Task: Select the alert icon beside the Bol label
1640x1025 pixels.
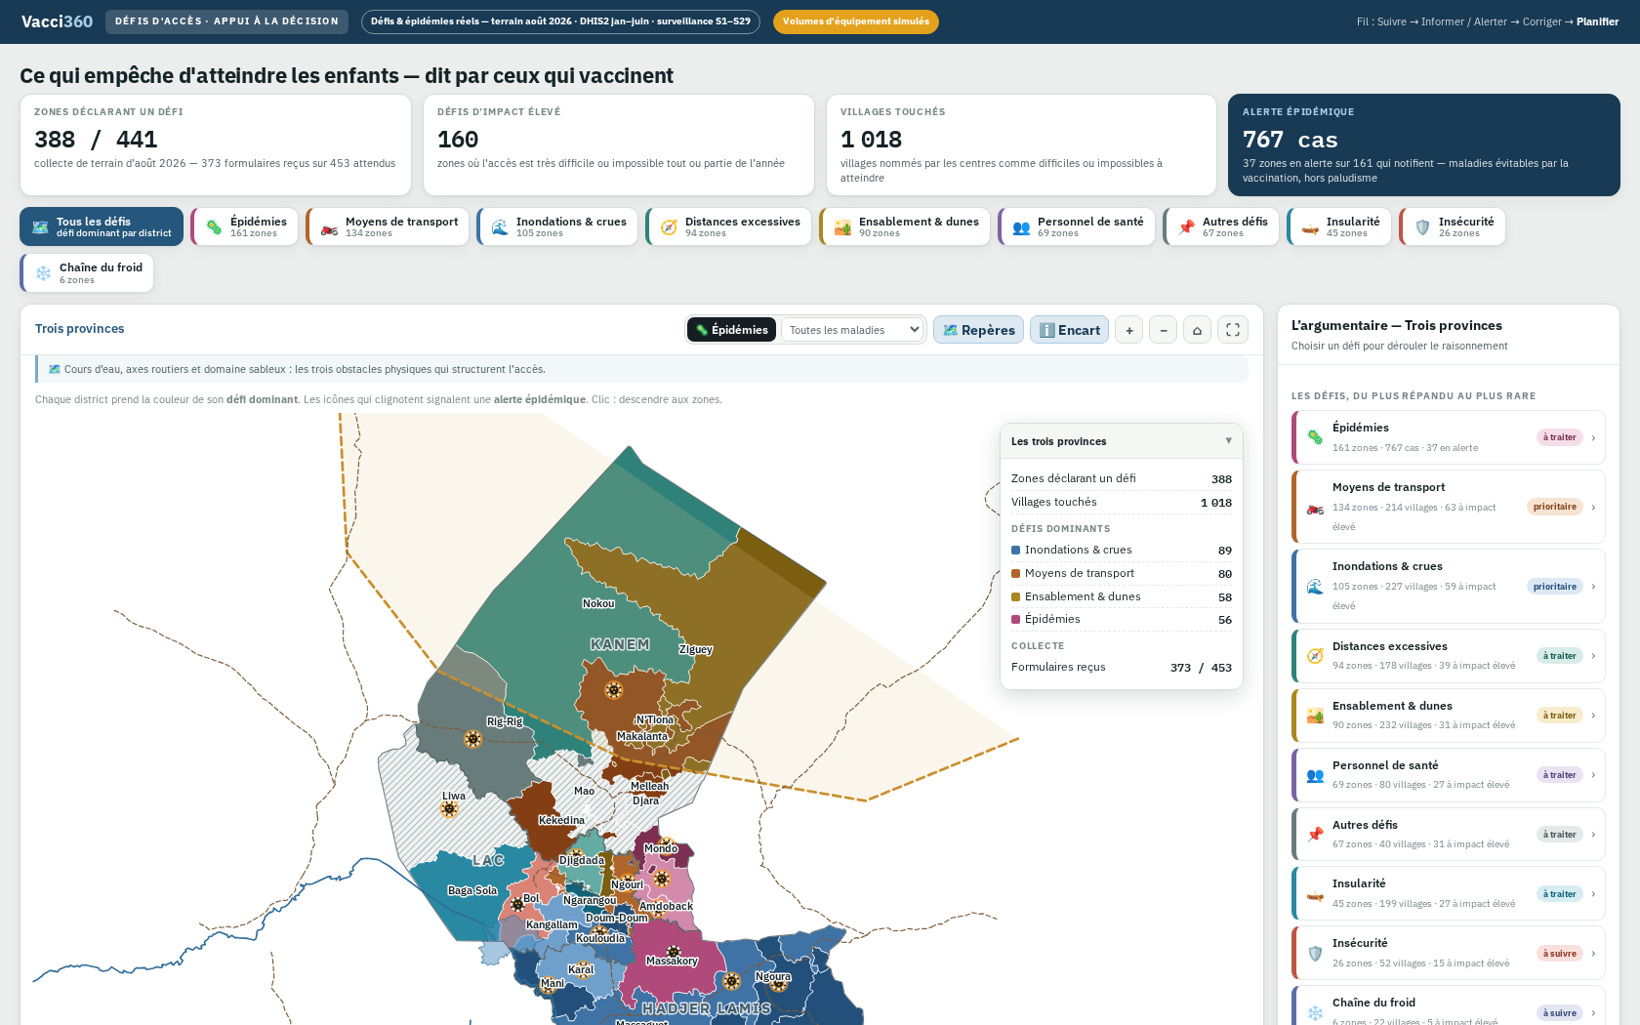Action: click(x=516, y=904)
